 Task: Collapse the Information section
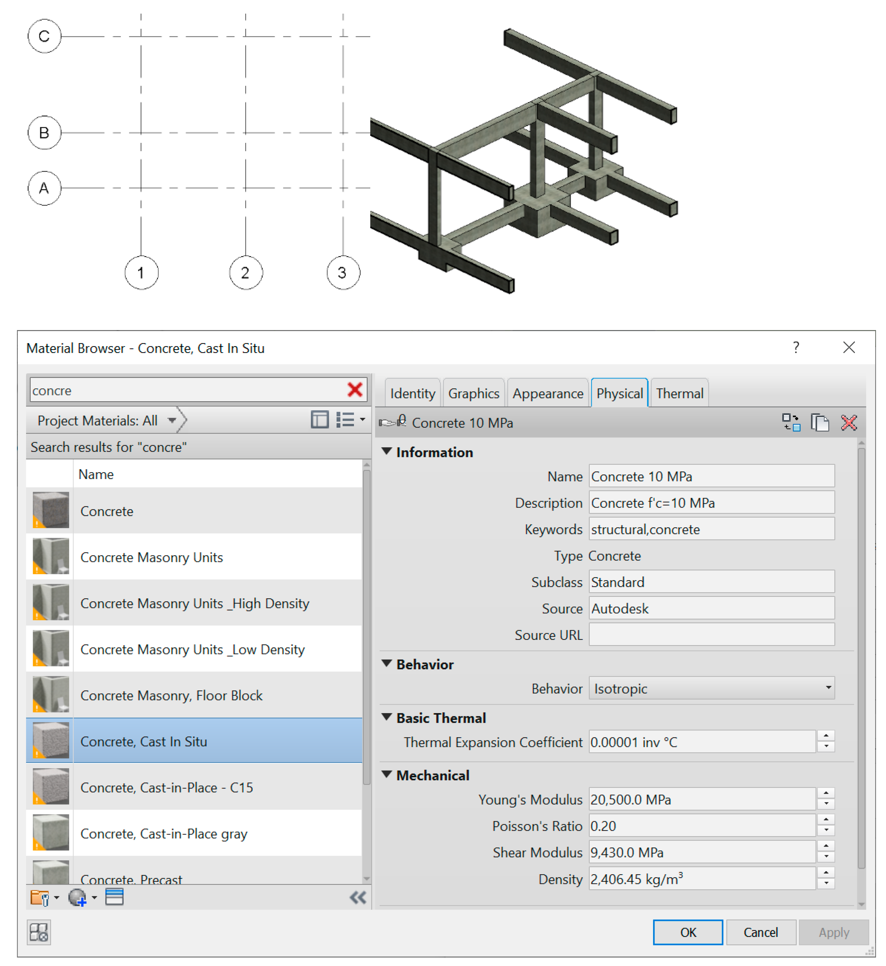pyautogui.click(x=387, y=452)
